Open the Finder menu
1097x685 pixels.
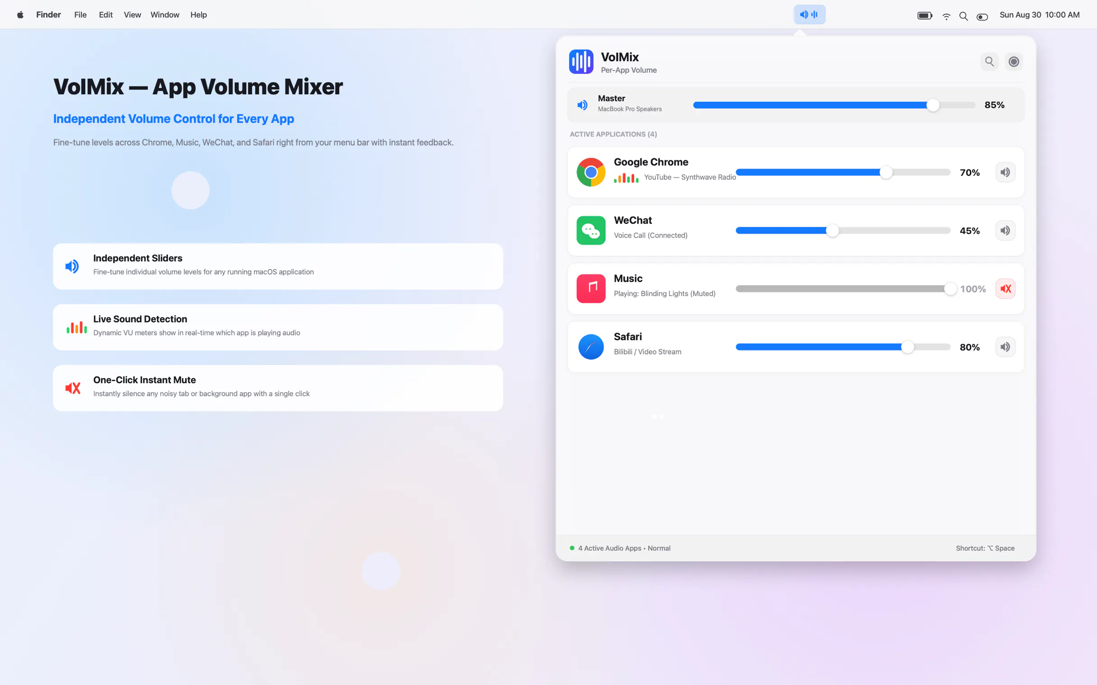tap(49, 14)
